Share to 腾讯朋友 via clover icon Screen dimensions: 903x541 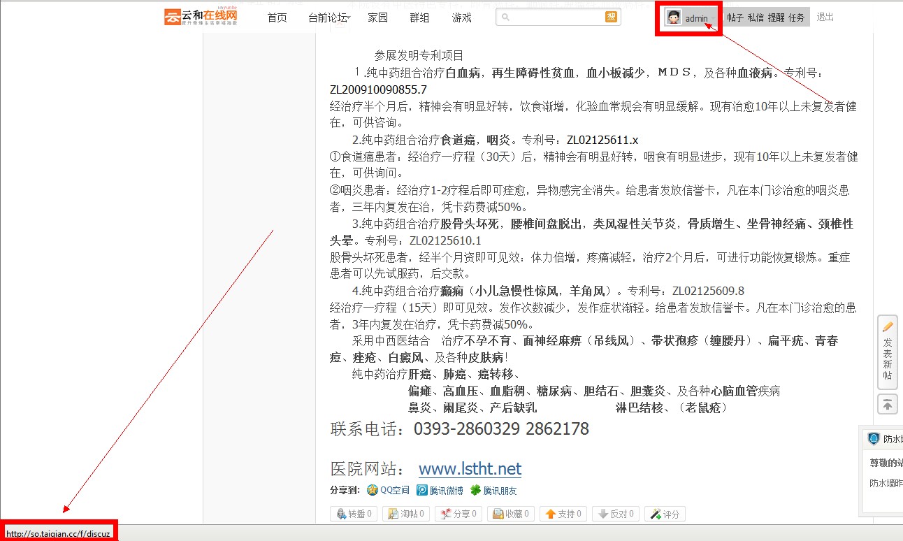(475, 490)
